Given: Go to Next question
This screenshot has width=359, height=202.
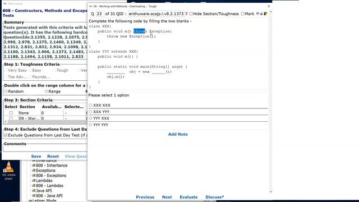Looking at the screenshot, I should click(x=167, y=197).
